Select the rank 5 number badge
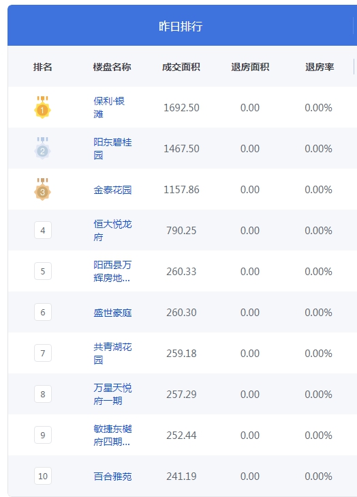Viewport: 357px width, 497px height. click(43, 271)
